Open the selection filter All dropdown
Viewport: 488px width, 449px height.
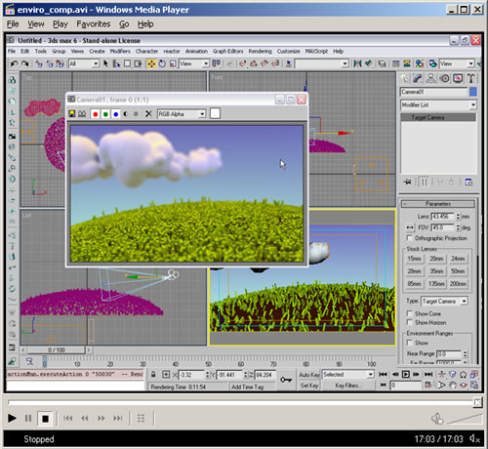[84, 63]
